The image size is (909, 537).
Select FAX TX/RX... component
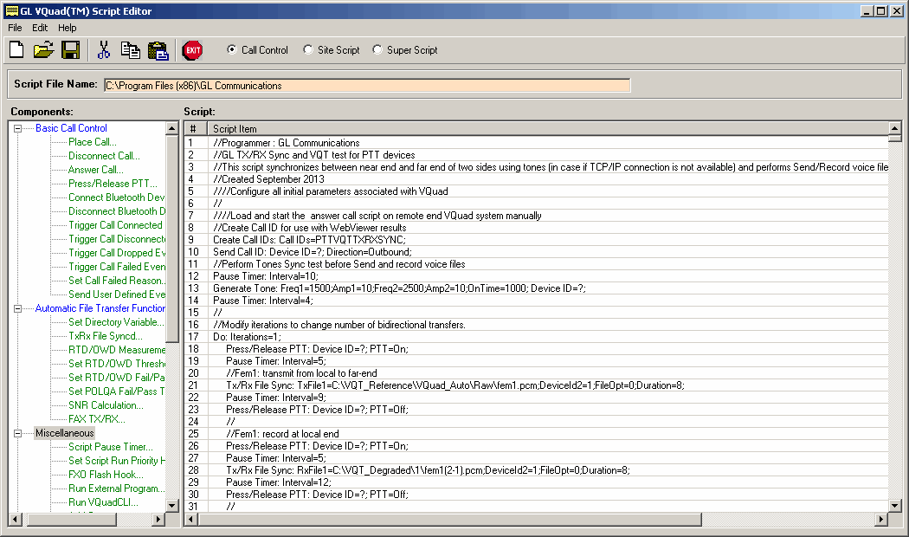(x=96, y=419)
